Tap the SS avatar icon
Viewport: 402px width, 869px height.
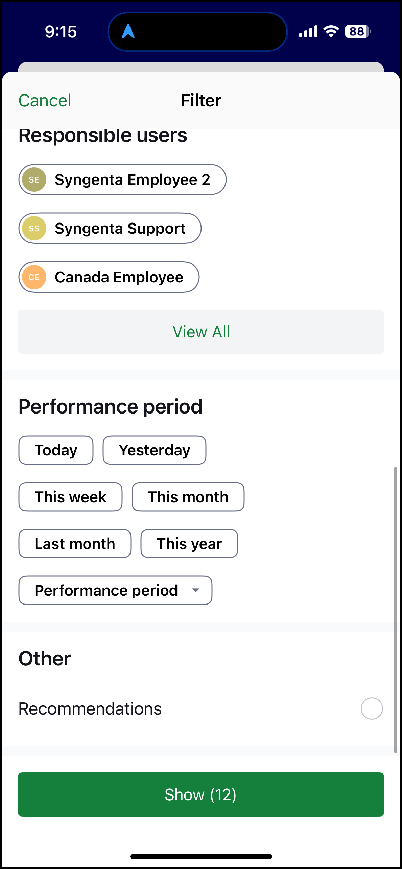tap(34, 229)
